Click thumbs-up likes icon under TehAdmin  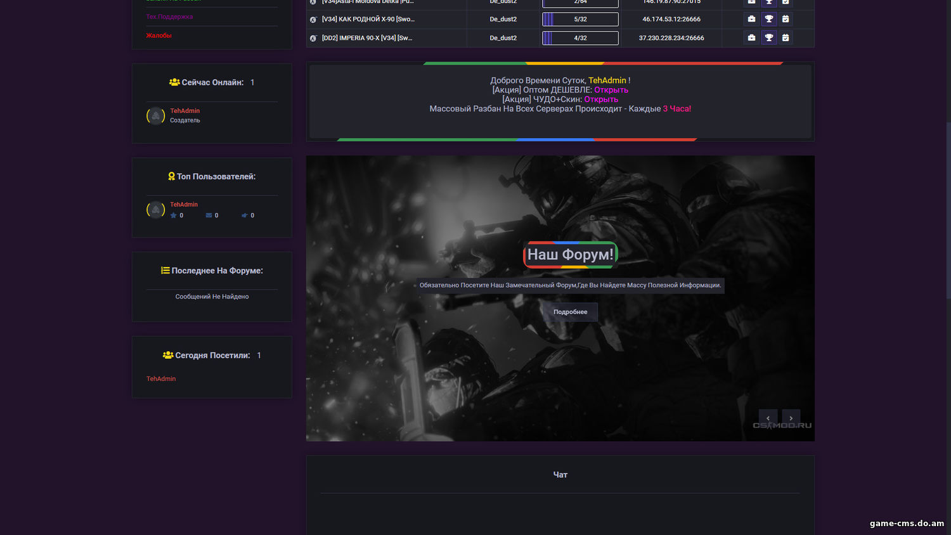pyautogui.click(x=244, y=216)
